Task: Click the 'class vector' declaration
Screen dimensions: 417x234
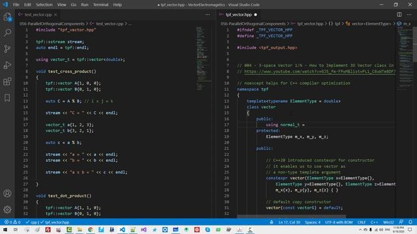Action: click(261, 107)
